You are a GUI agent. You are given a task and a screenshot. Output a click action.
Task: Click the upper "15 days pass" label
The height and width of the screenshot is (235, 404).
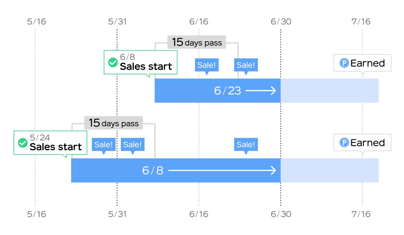(x=197, y=42)
